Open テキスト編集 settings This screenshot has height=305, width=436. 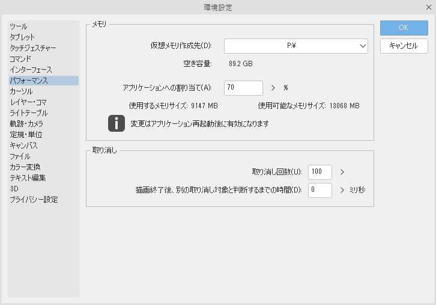28,177
